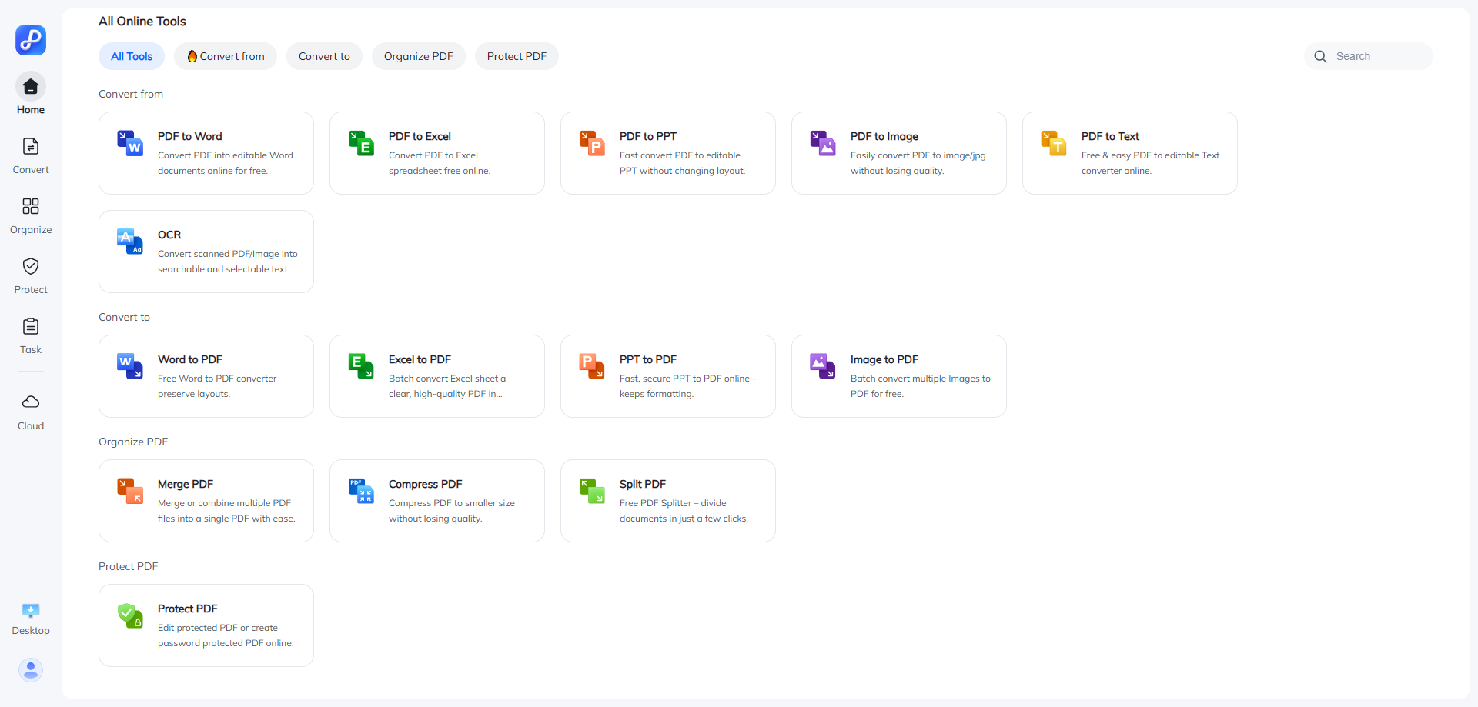The height and width of the screenshot is (707, 1478).
Task: Filter by the Protect PDF tab
Action: [517, 56]
